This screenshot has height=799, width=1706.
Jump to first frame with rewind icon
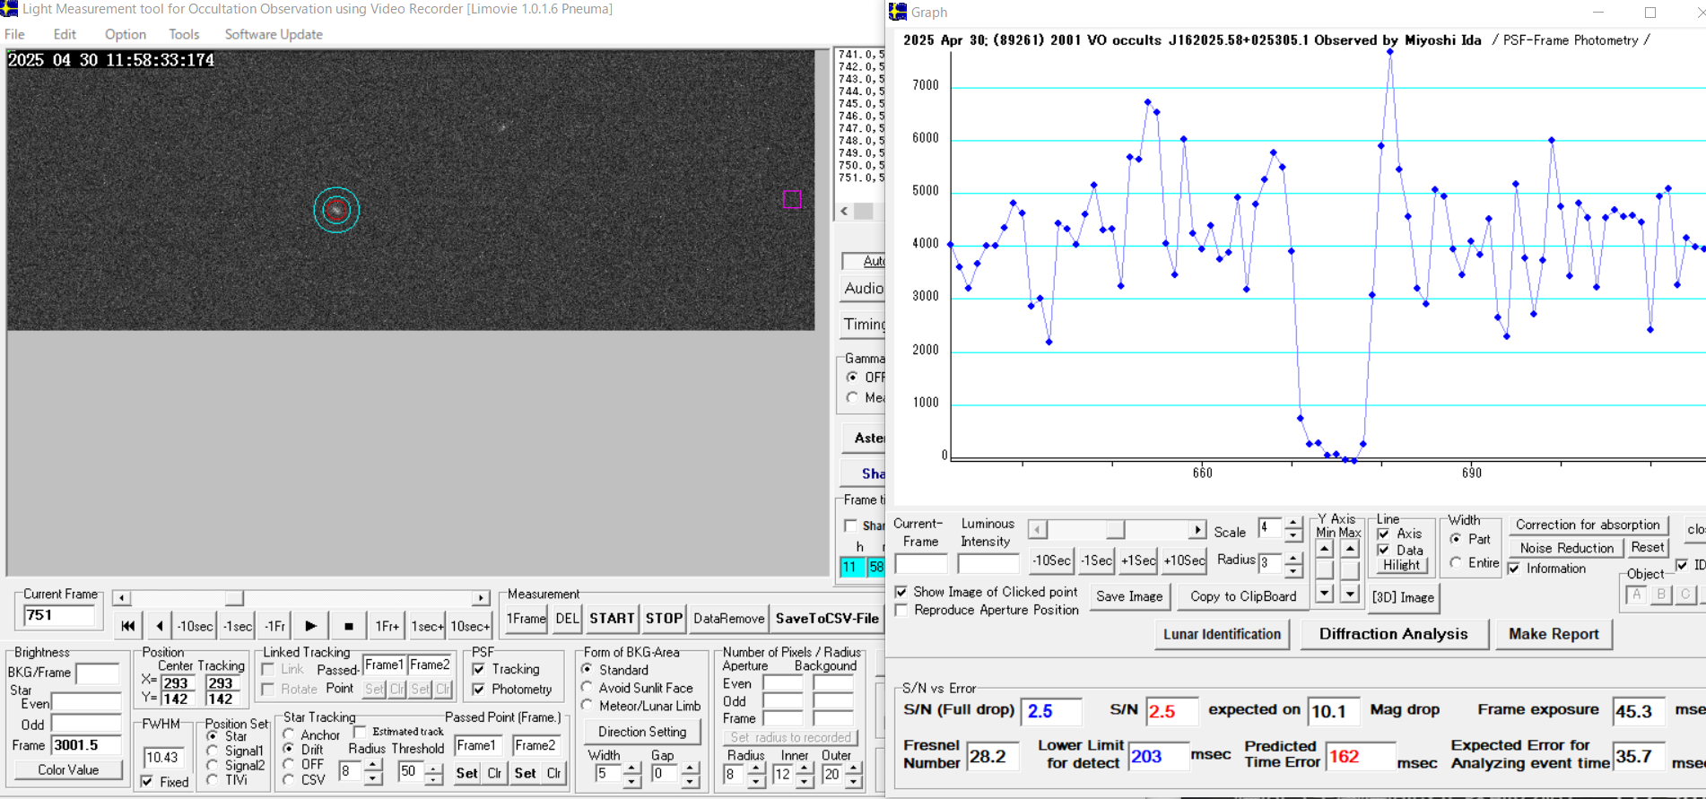(128, 626)
